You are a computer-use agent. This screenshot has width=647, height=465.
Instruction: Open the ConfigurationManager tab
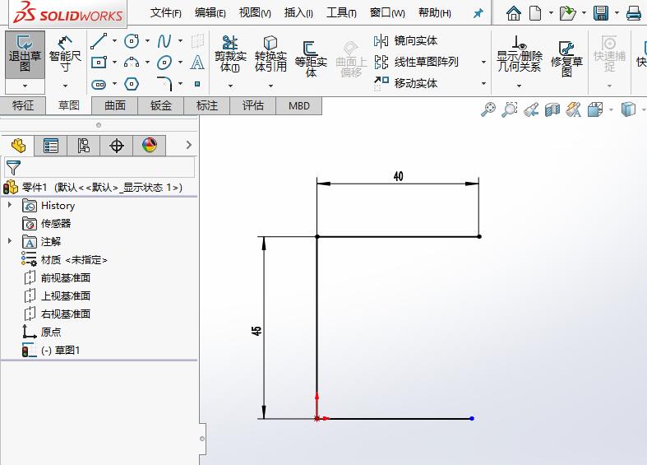83,146
